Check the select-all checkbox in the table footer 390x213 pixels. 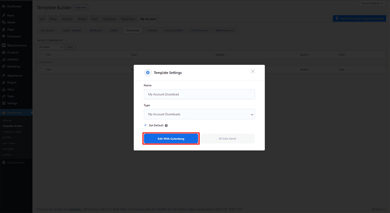(x=41, y=70)
